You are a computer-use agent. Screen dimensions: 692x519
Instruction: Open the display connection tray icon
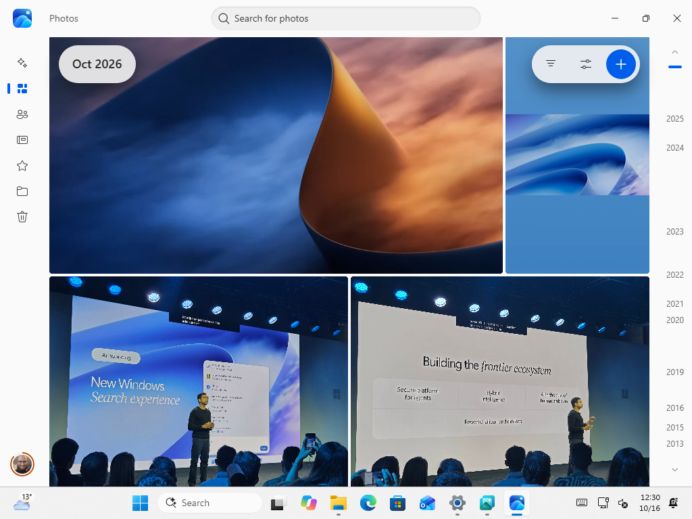(x=603, y=503)
